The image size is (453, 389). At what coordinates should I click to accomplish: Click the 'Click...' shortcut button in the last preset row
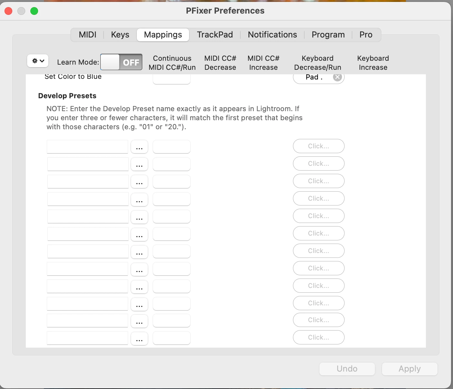[x=318, y=337]
